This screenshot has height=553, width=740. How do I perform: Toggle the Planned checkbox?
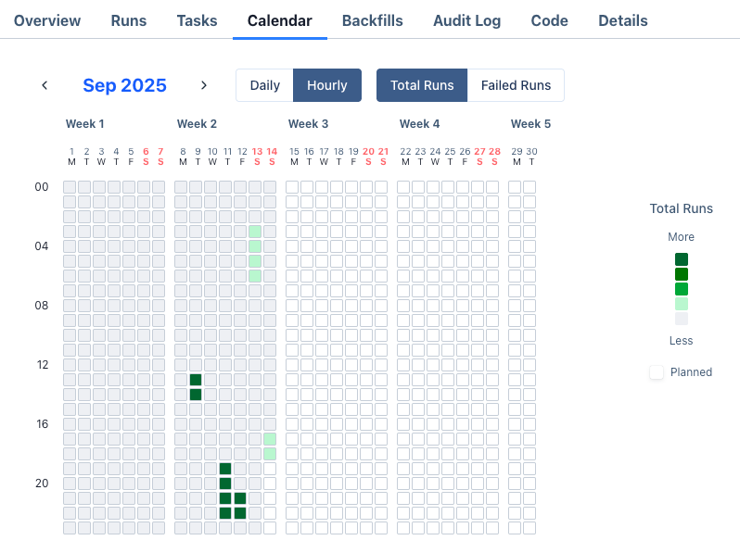[657, 372]
